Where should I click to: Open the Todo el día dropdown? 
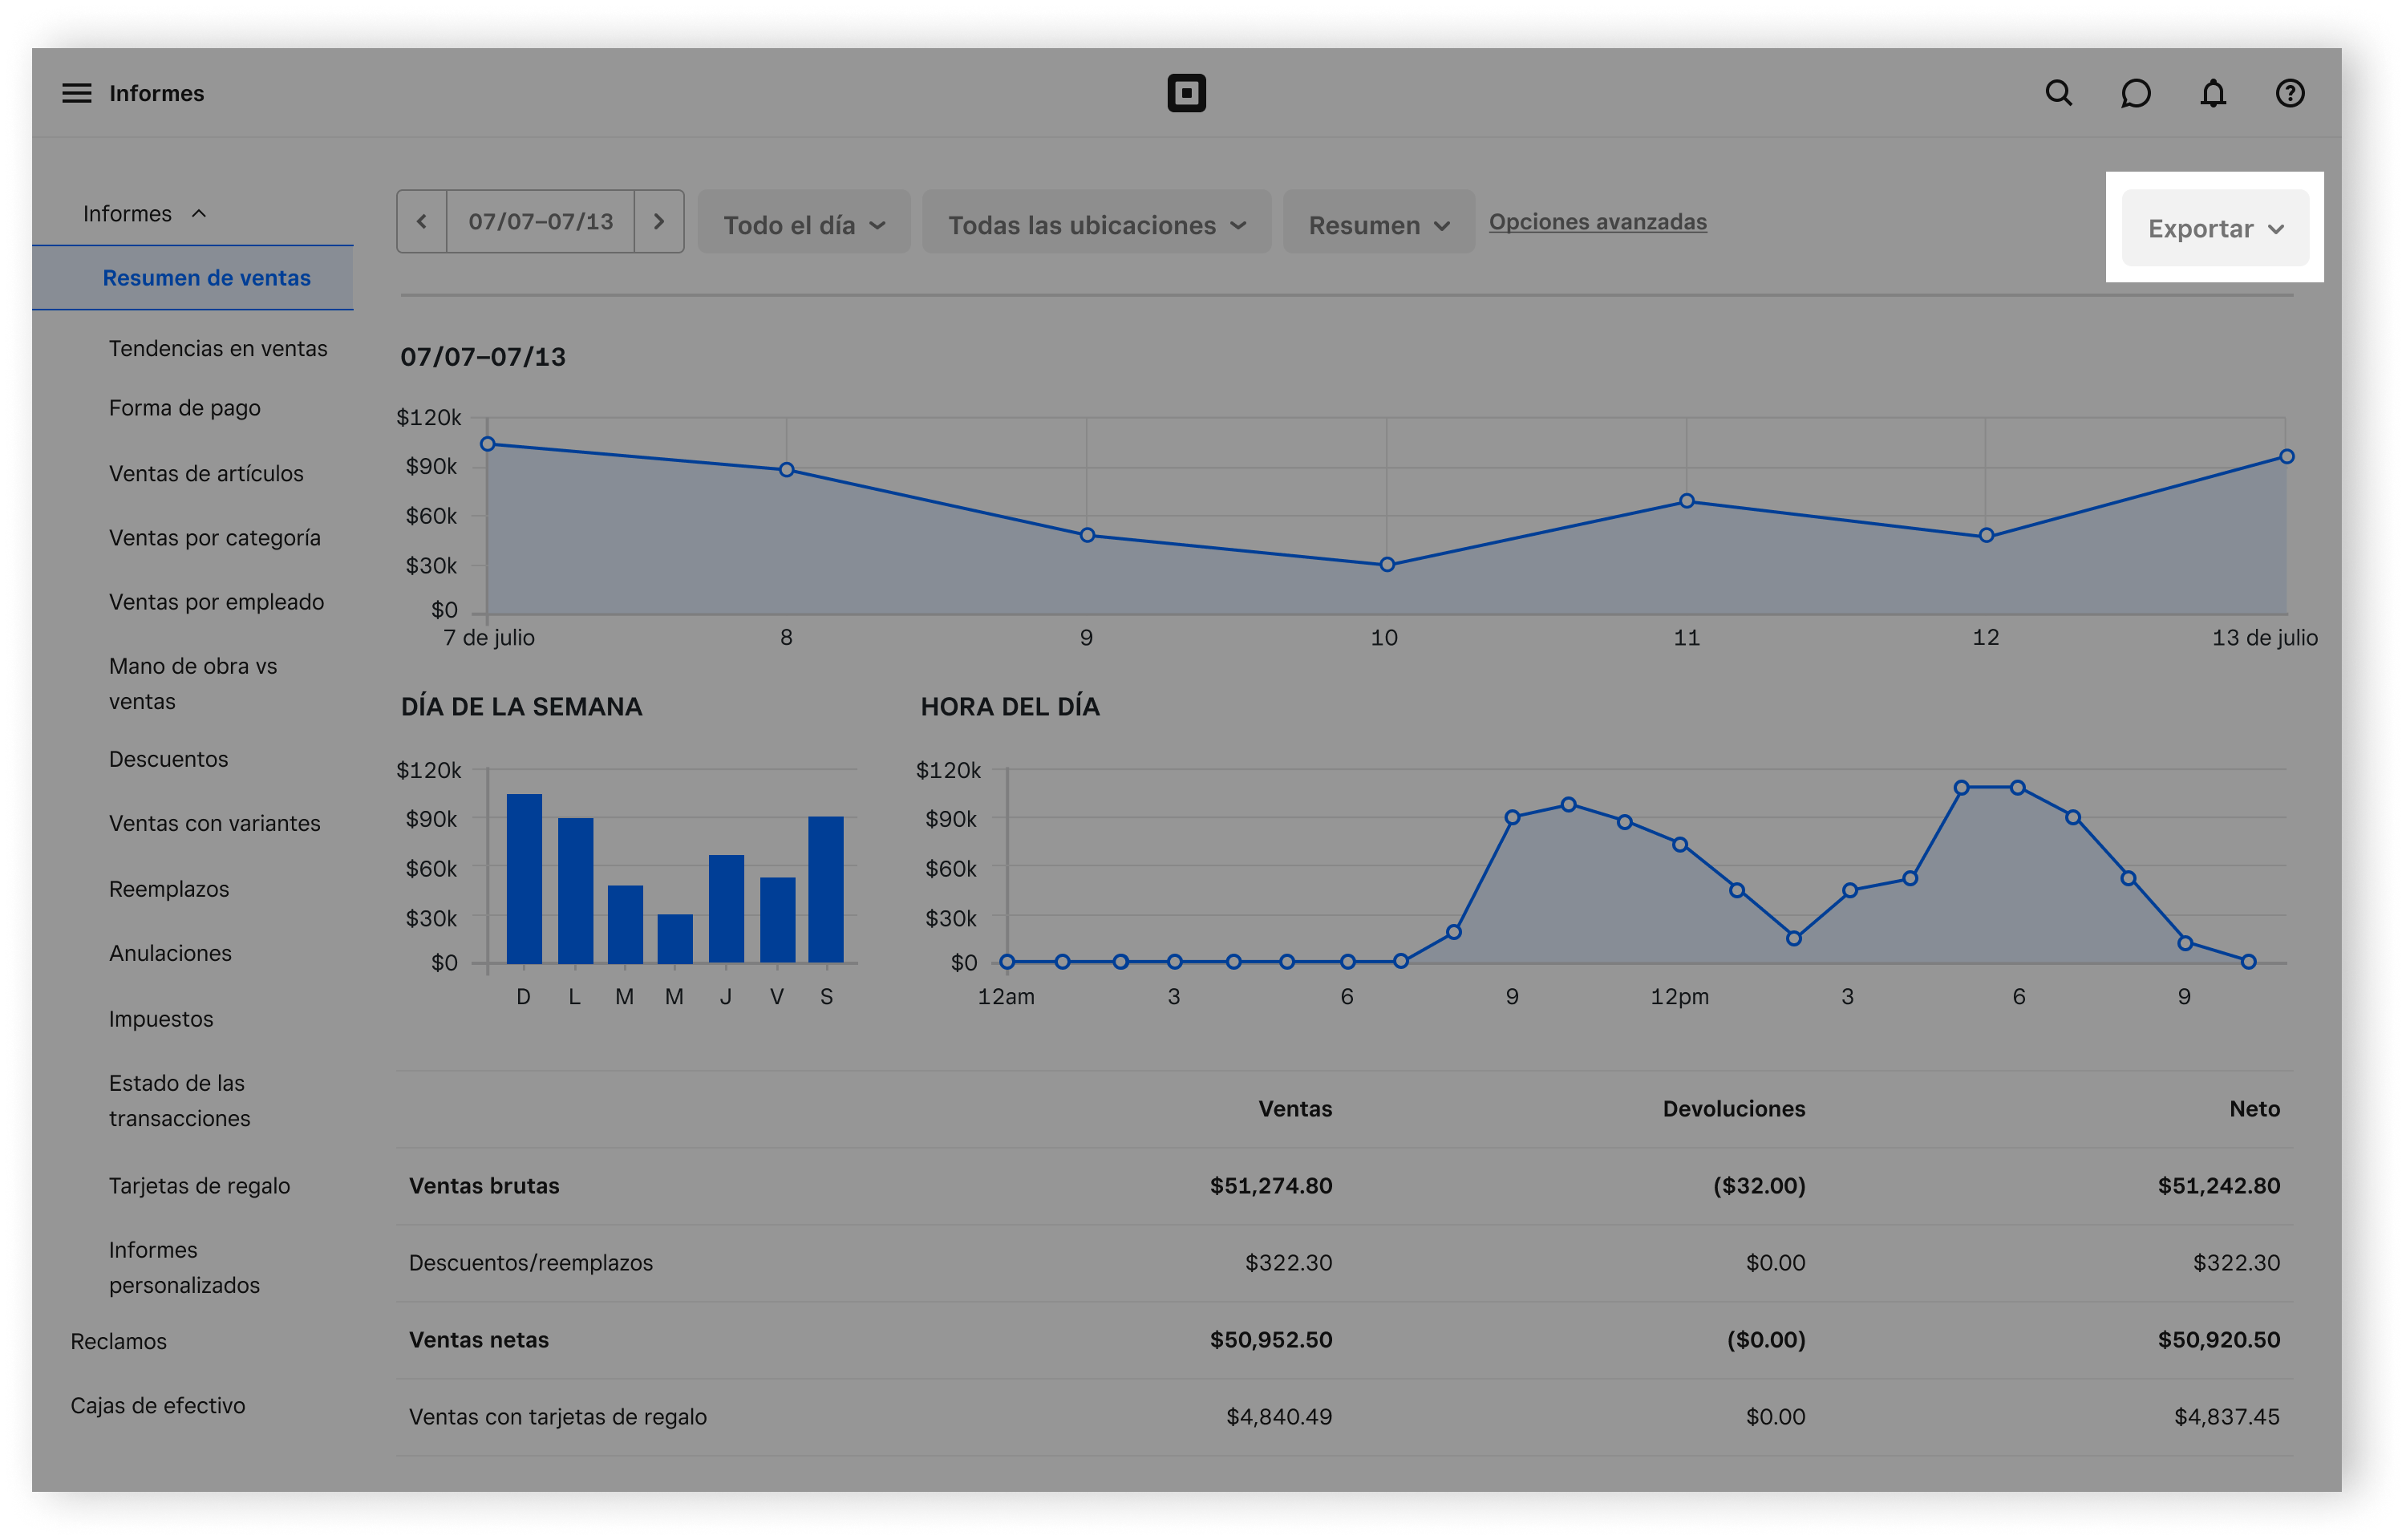click(804, 224)
